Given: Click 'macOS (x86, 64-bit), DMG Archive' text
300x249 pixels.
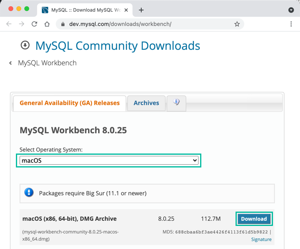Looking at the screenshot, I should click(70, 219).
